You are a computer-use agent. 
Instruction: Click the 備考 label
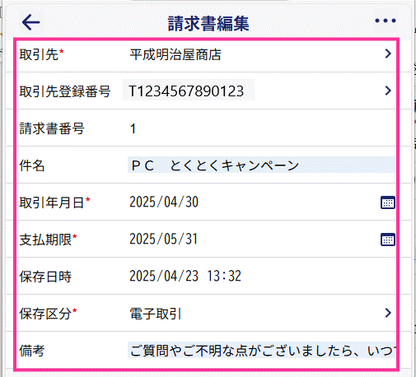pos(32,351)
